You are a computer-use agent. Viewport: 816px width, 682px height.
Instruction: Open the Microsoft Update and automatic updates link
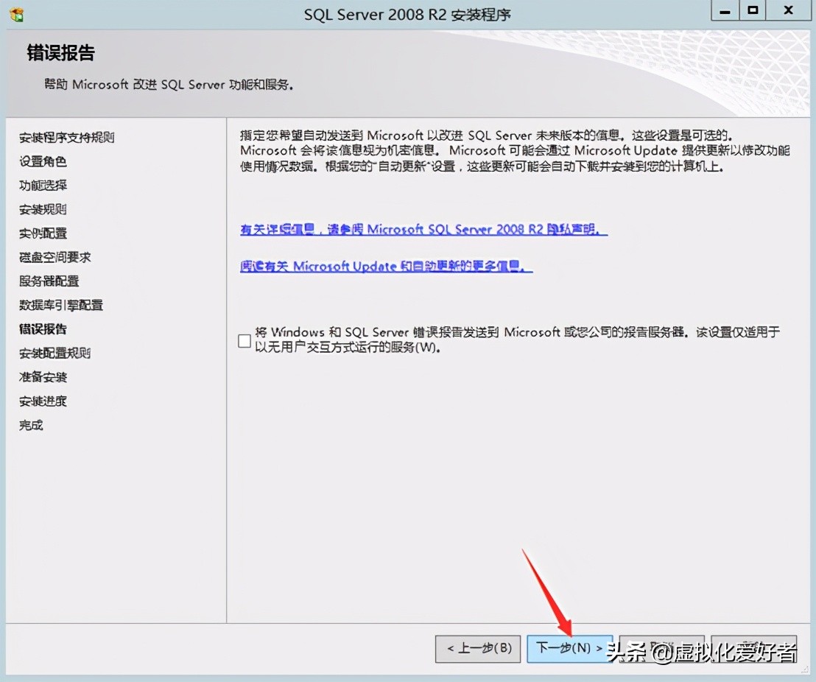[x=386, y=266]
